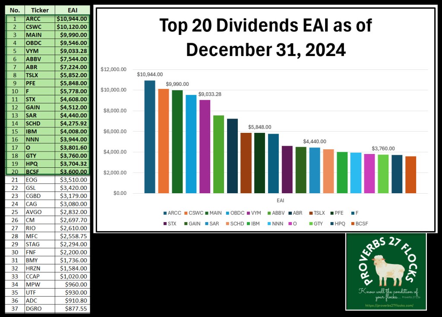Select the No. column header
This screenshot has width=442, height=317.
point(15,10)
